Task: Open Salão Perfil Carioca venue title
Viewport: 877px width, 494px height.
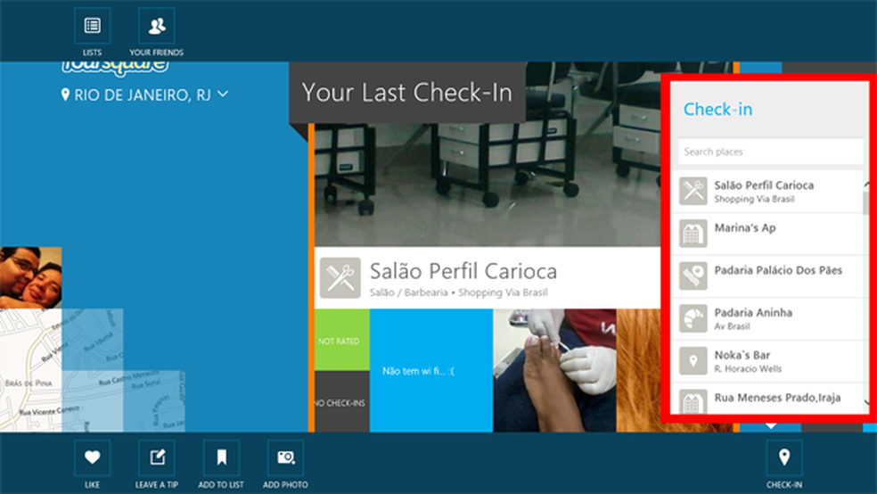Action: pyautogui.click(x=463, y=271)
